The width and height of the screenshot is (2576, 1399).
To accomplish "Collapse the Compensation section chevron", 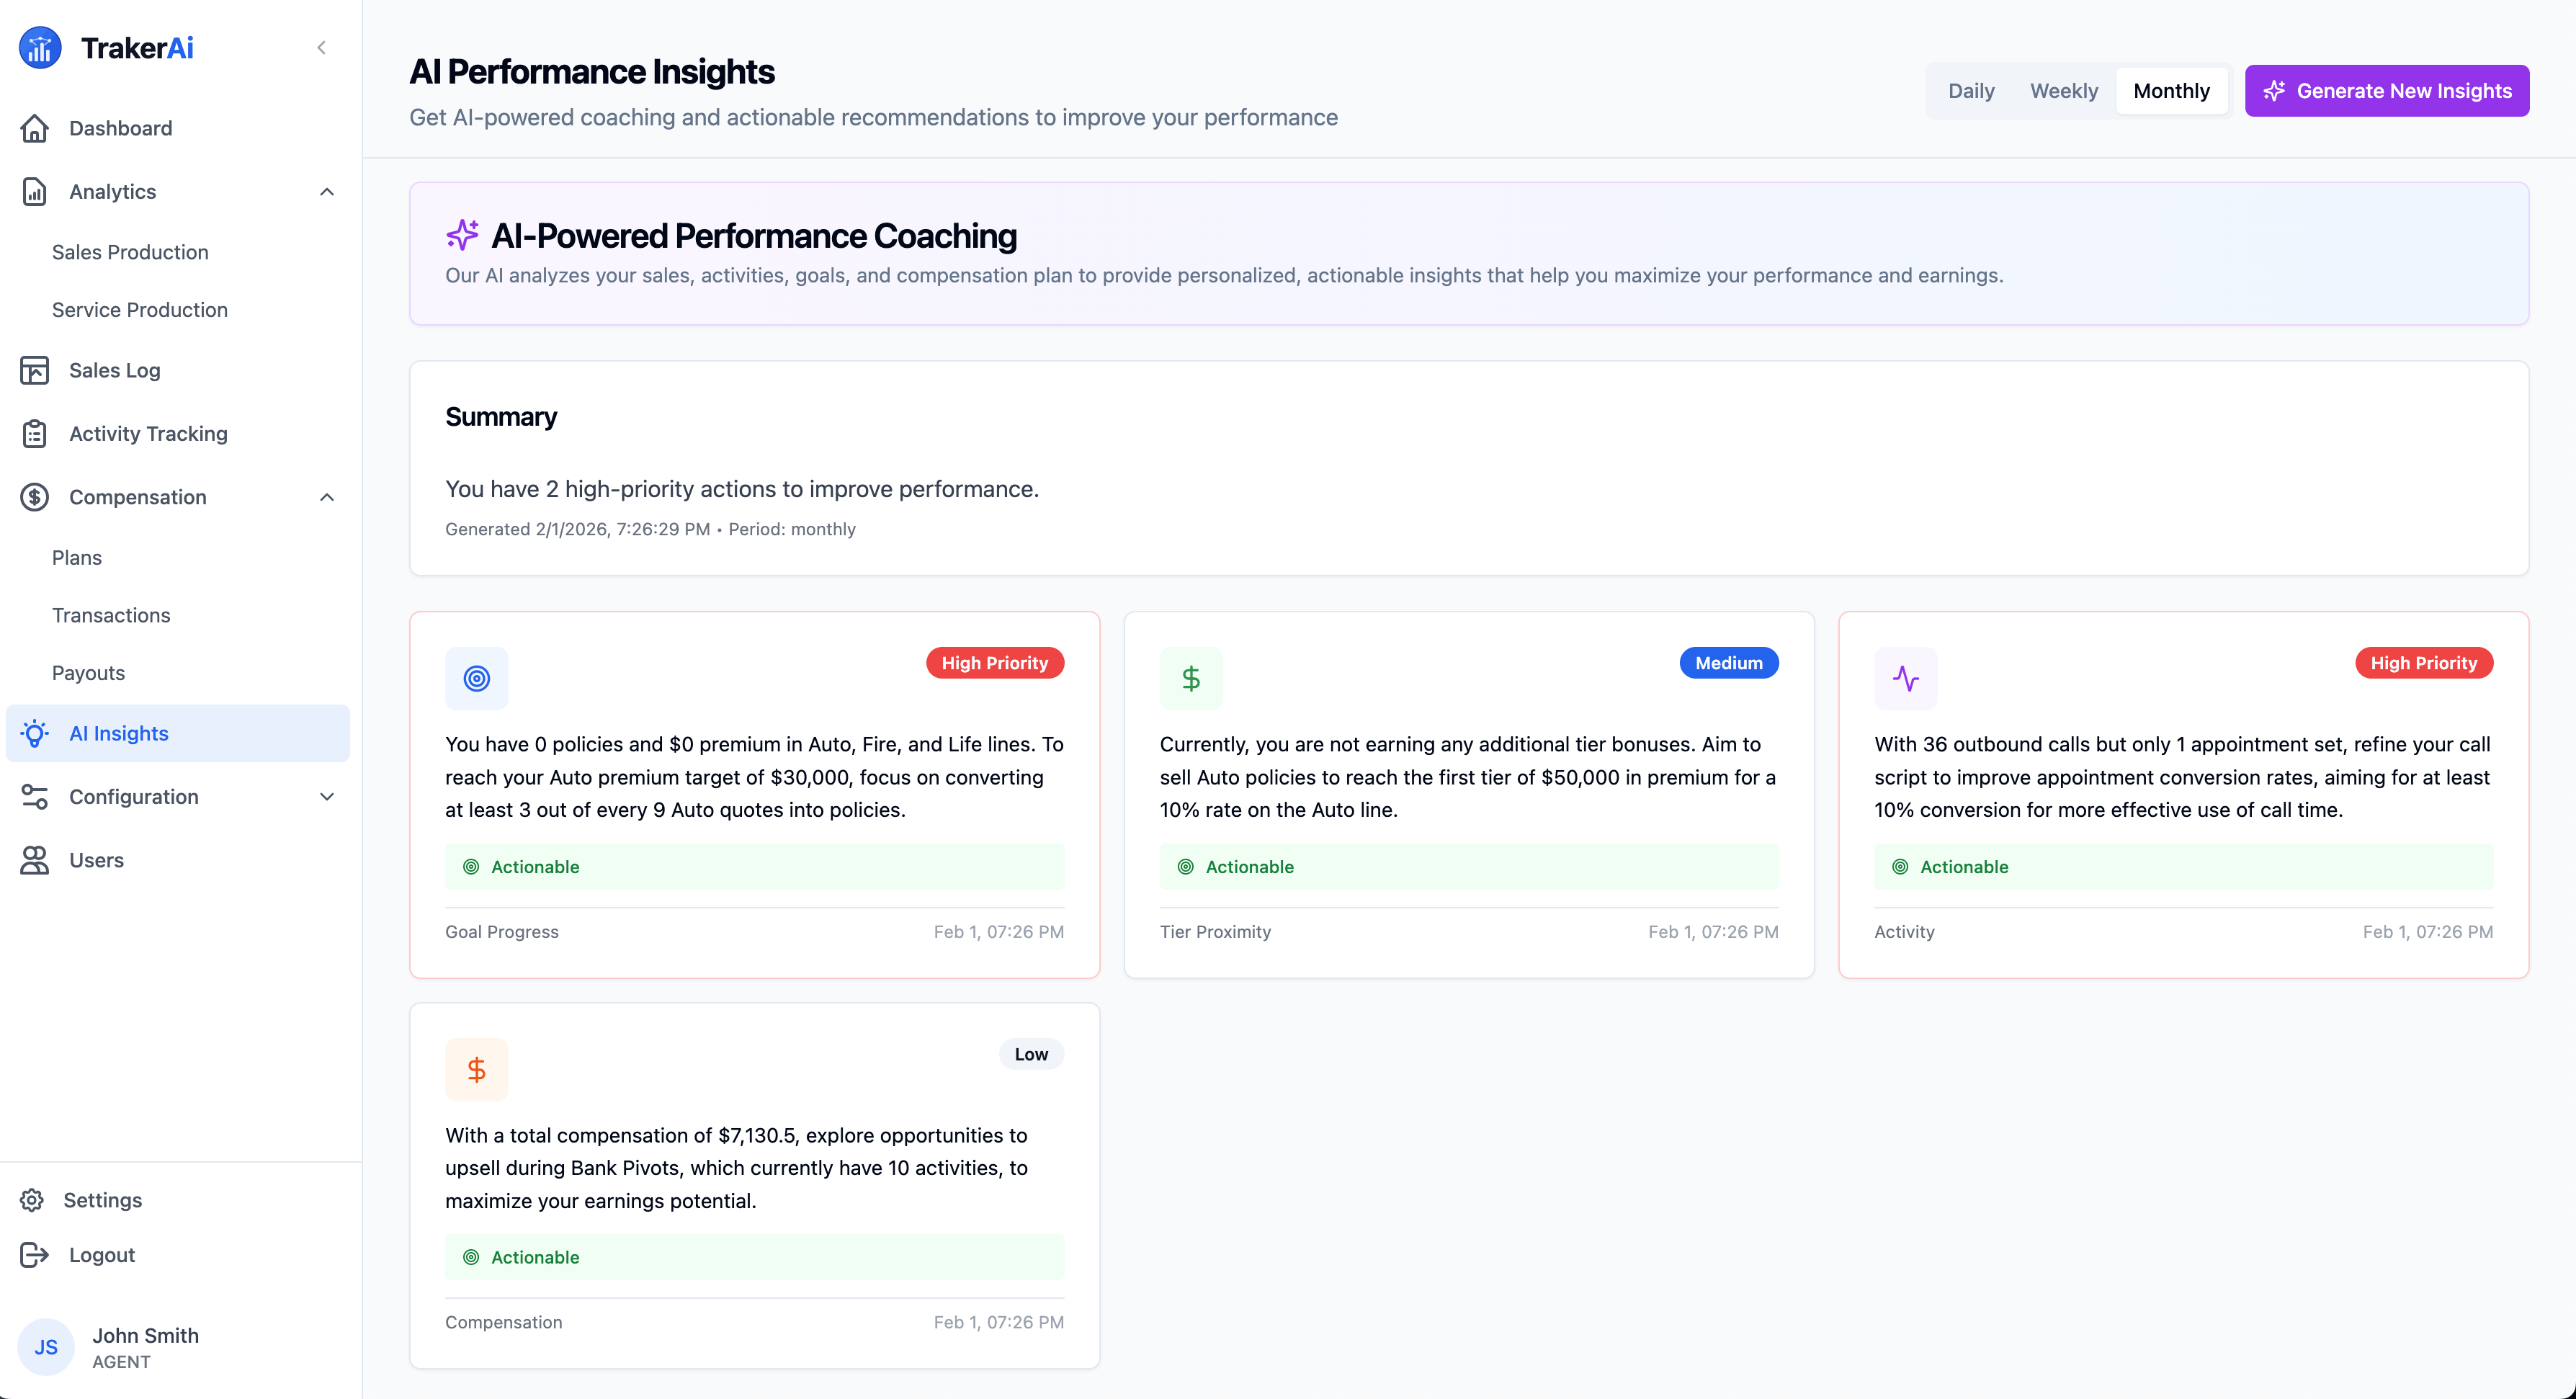I will click(x=327, y=497).
